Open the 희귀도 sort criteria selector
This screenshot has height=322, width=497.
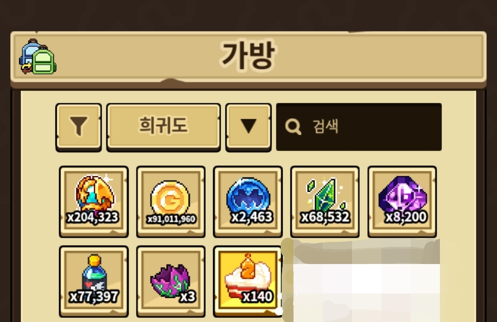(163, 127)
